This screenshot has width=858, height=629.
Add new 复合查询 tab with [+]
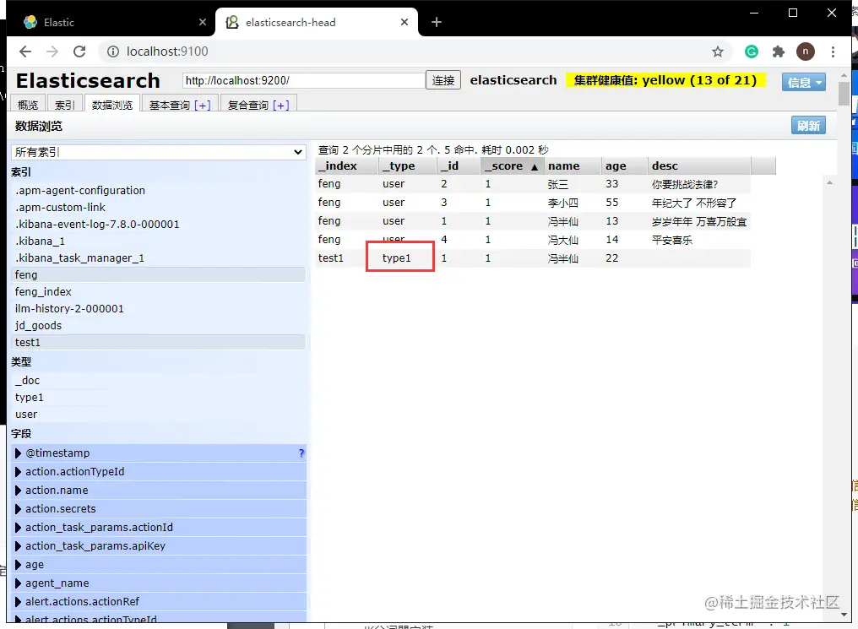(x=280, y=105)
